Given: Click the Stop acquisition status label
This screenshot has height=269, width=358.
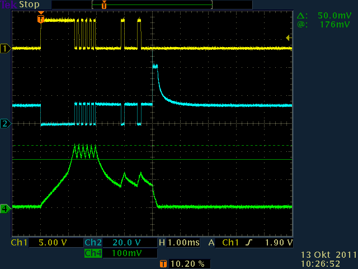Looking at the screenshot, I should [x=30, y=4].
